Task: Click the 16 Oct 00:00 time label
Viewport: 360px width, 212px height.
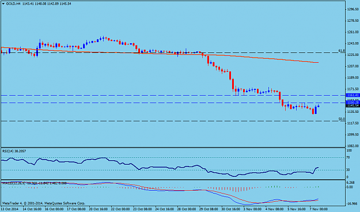Action: [x=54, y=209]
